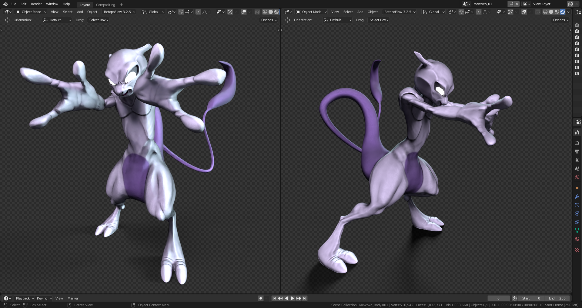Open World properties tab
Screen dimensions: 582x308
pyautogui.click(x=577, y=177)
